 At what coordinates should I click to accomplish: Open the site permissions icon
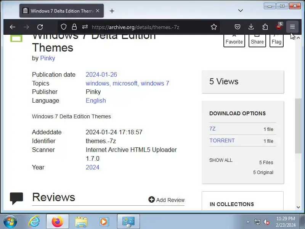(x=85, y=27)
